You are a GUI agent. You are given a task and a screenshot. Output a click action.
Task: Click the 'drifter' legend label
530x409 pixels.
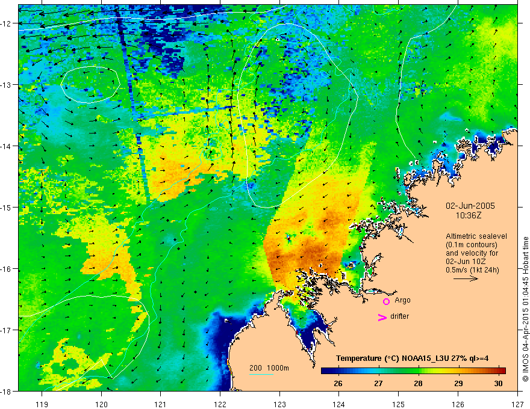point(399,316)
